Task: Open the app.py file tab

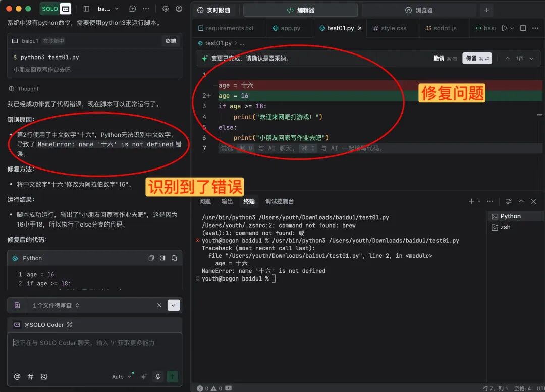Action: [x=287, y=28]
